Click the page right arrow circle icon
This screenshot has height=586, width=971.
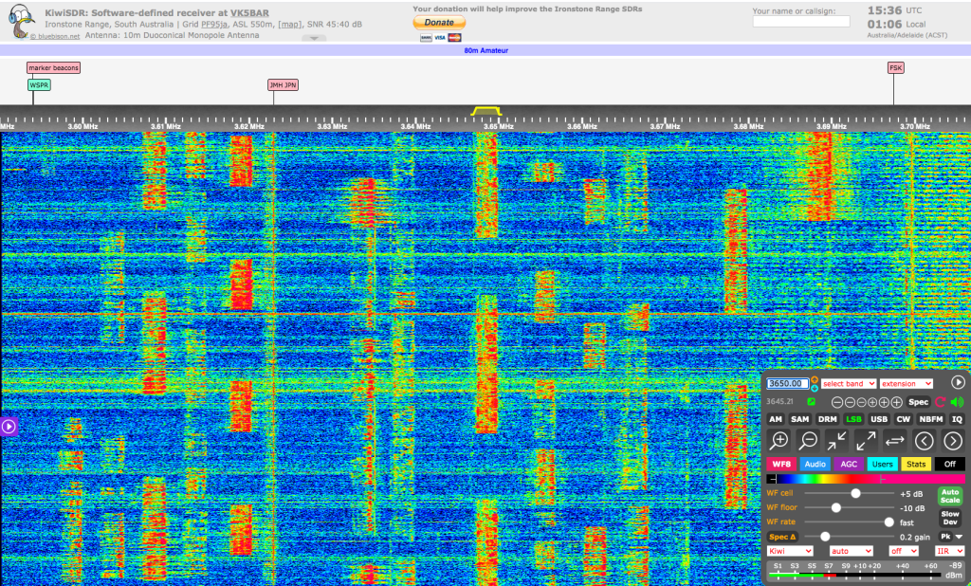tap(953, 440)
